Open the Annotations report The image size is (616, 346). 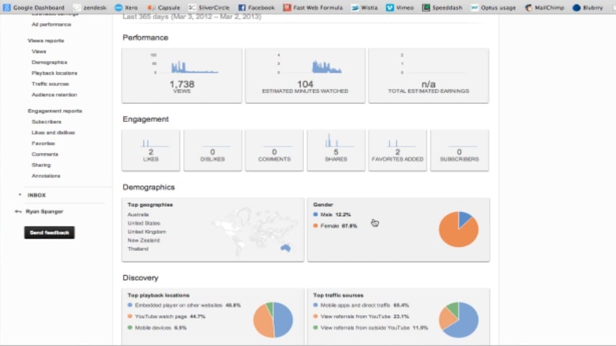click(x=46, y=176)
